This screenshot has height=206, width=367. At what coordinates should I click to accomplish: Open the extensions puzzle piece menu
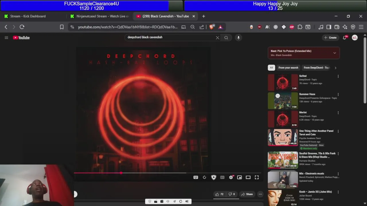(300, 27)
